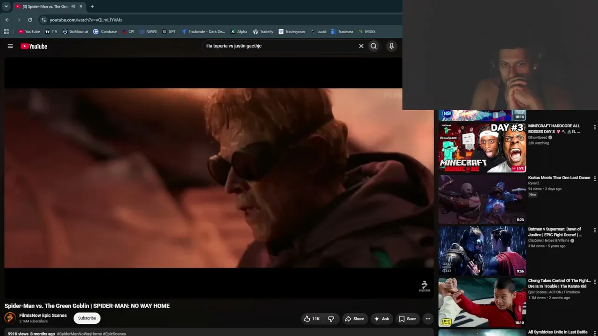
Task: Play the Minecraft Hardcore Day 3 thumbnail
Action: point(482,147)
